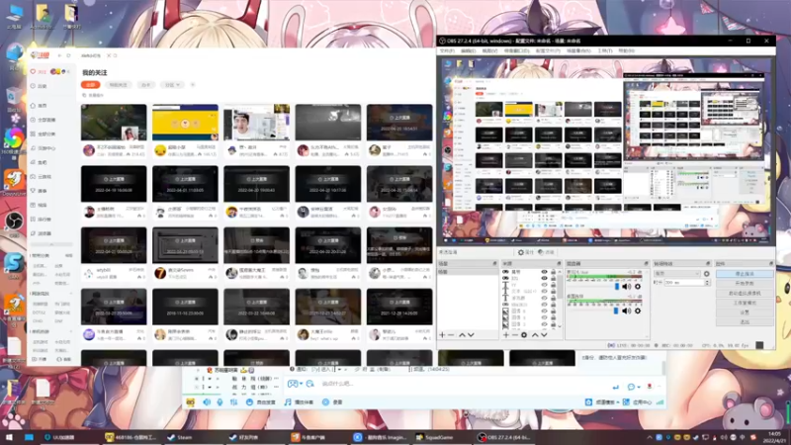Open transition properties gear beside the transition dropdown
791x445 pixels.
706,274
